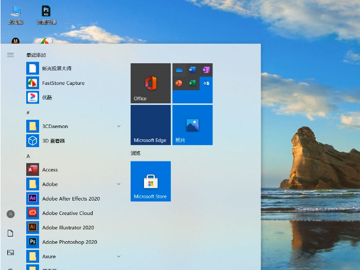360x270 pixels.
Task: Expand the Axure folder chevron
Action: (119, 256)
